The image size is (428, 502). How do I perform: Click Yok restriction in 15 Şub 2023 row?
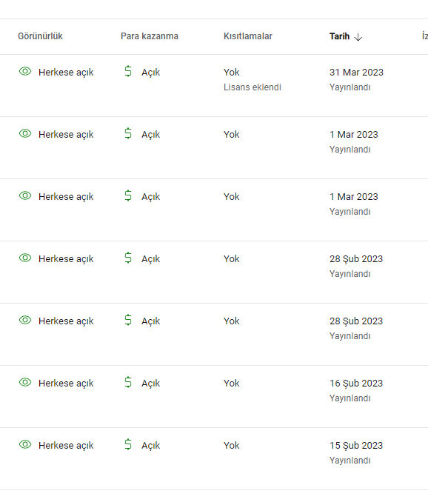pyautogui.click(x=232, y=445)
